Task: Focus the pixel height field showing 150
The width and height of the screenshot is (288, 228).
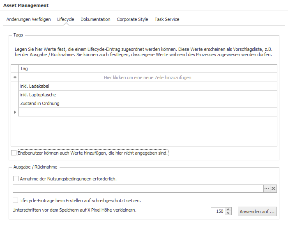Action: (218, 211)
